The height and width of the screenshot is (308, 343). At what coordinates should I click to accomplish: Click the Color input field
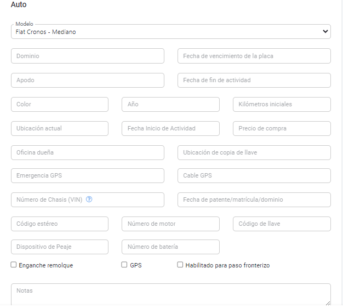pos(59,104)
